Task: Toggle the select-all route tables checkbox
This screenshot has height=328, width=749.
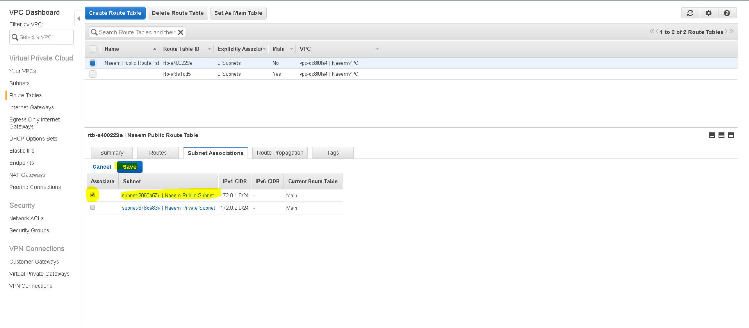Action: [x=93, y=49]
